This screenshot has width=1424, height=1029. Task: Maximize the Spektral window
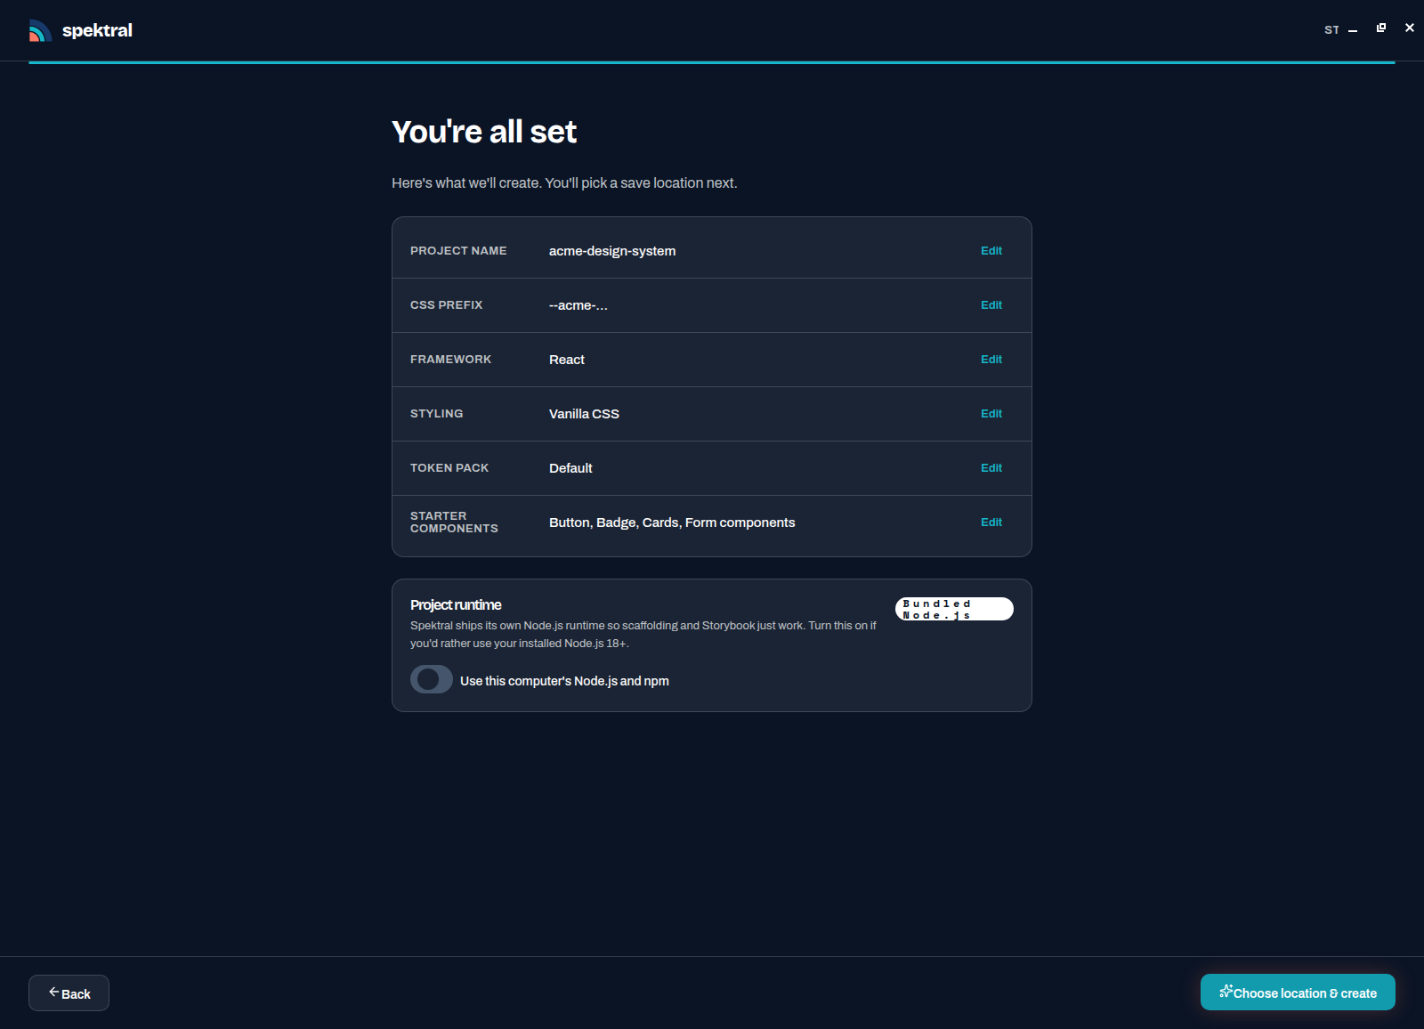coord(1381,28)
